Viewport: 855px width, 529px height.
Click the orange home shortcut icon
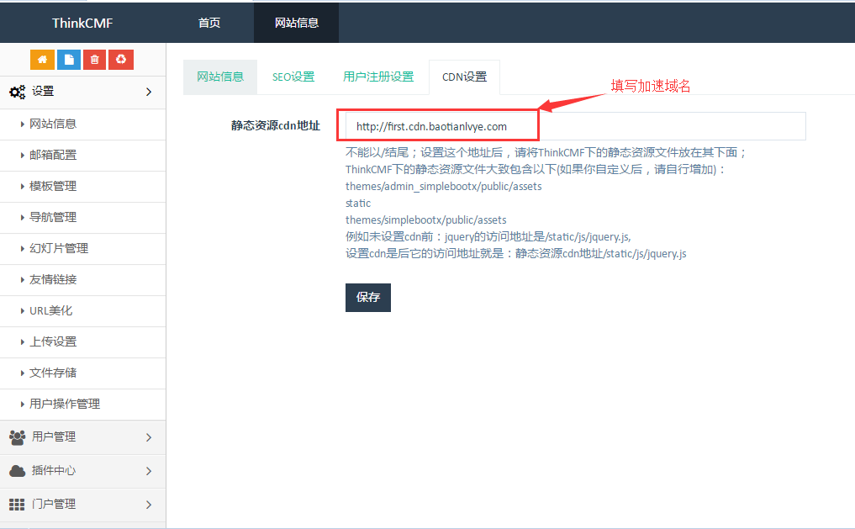[x=42, y=60]
